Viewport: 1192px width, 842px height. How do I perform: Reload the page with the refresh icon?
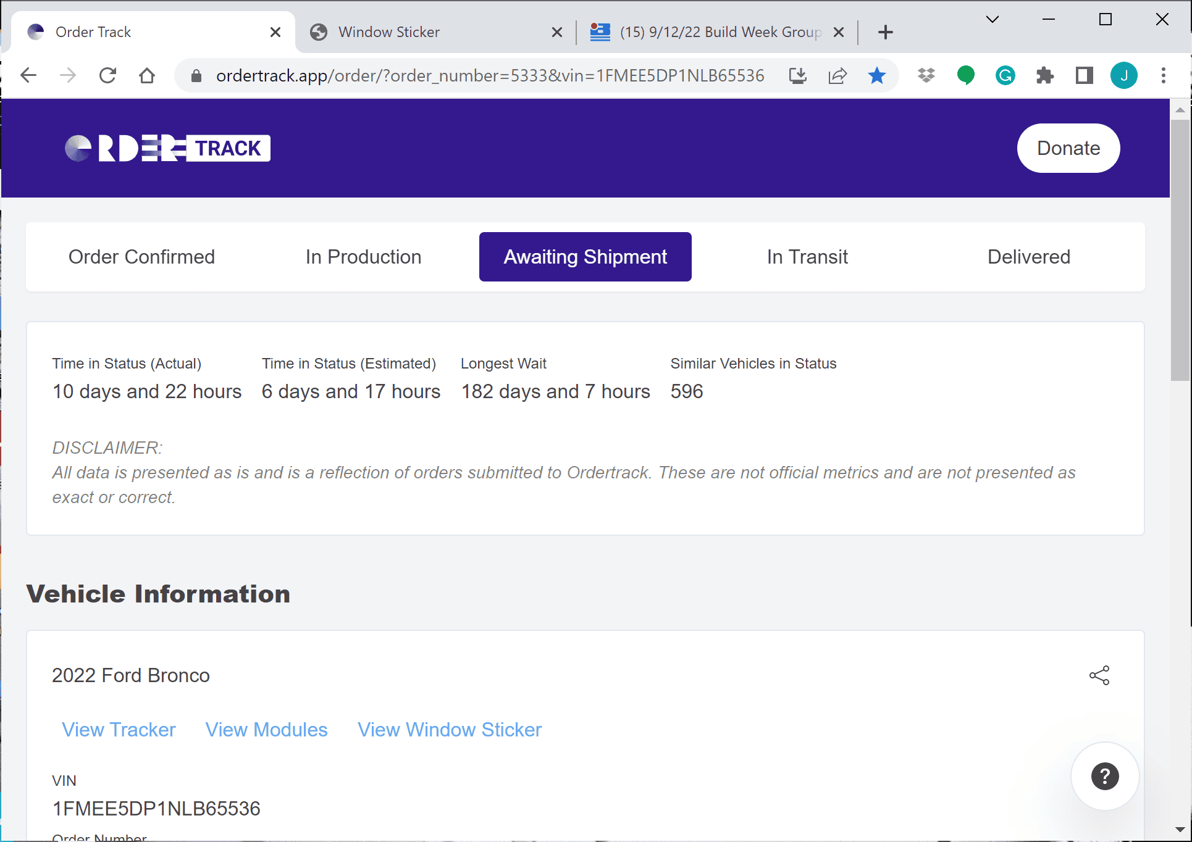pyautogui.click(x=107, y=75)
